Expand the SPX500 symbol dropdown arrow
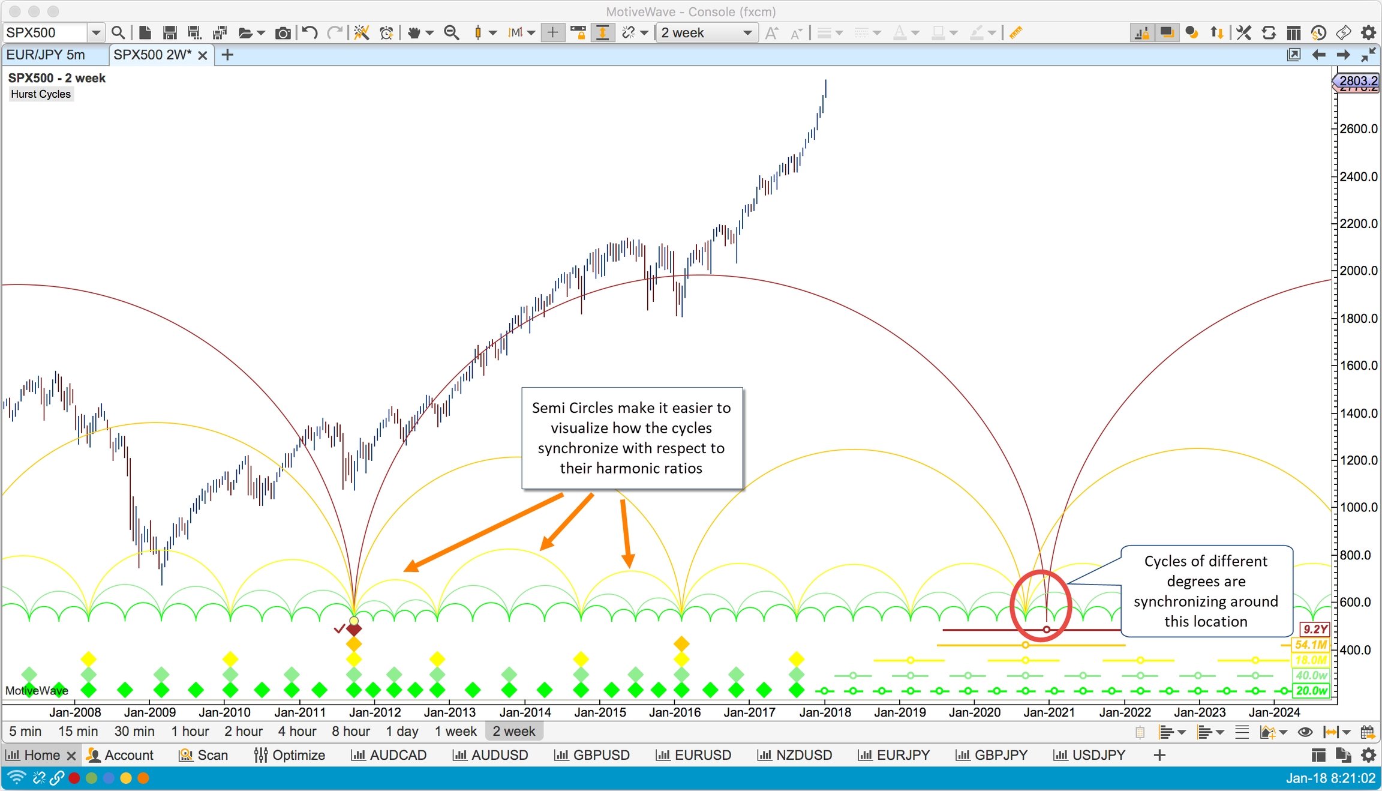The height and width of the screenshot is (791, 1382). [x=95, y=33]
